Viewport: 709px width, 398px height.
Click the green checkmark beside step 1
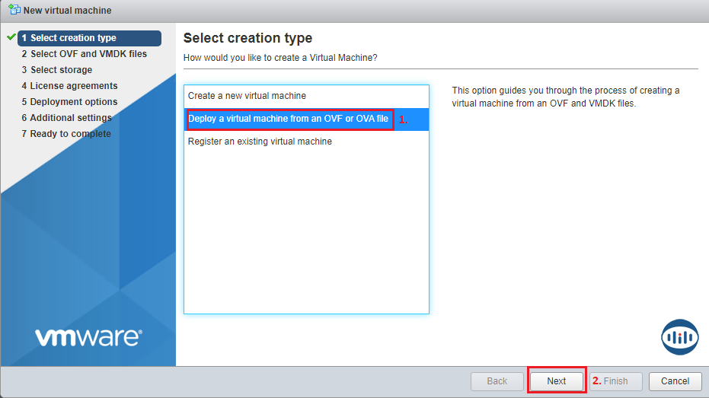pyautogui.click(x=11, y=37)
